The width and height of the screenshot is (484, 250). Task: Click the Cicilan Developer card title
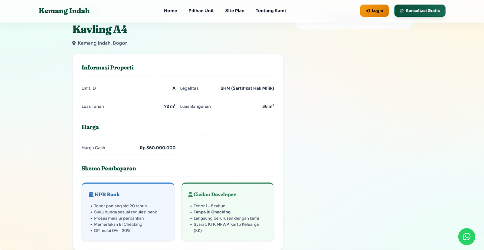[215, 194]
